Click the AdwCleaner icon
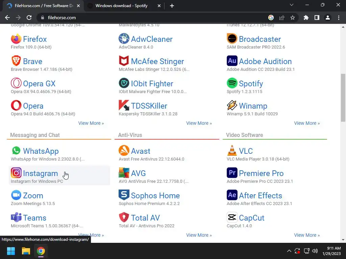Viewport: 346px width, 259px height. [x=124, y=38]
